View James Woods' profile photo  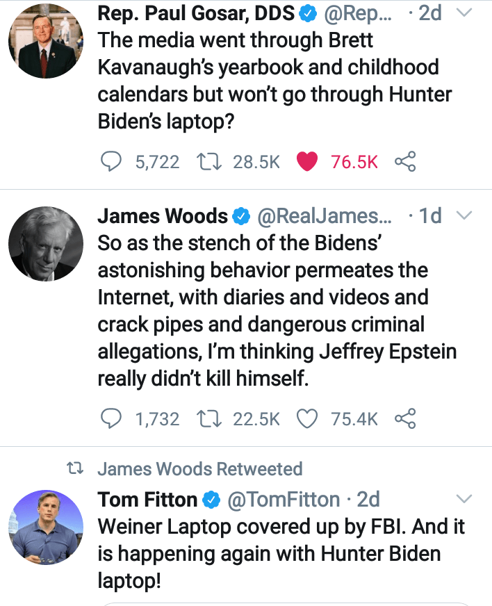(x=41, y=243)
